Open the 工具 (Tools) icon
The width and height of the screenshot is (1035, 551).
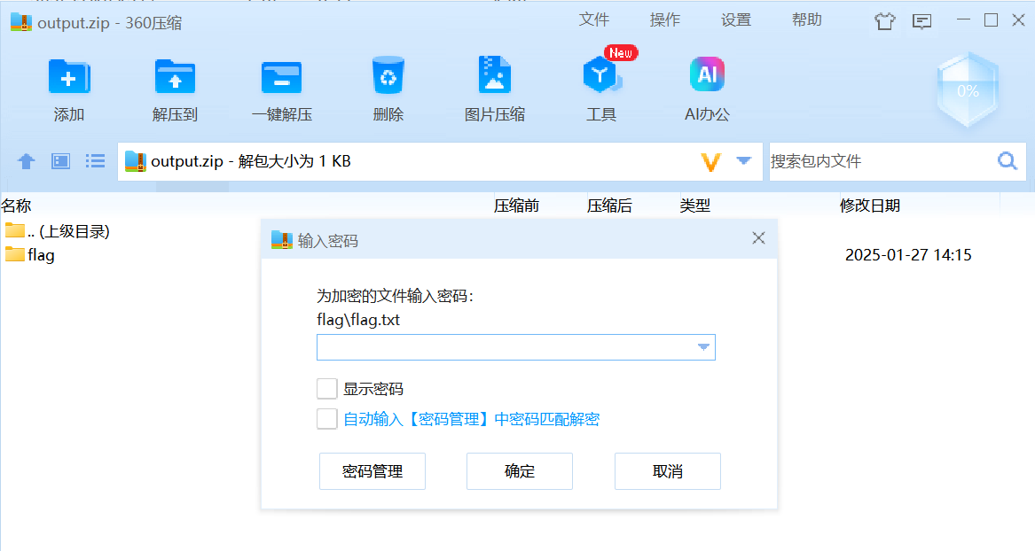pos(600,78)
